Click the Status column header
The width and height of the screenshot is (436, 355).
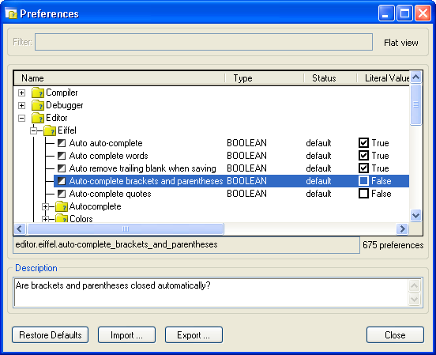(x=330, y=78)
